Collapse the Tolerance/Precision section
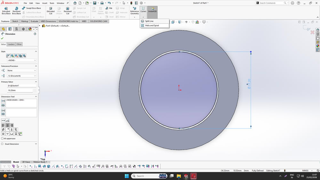 pos(36,66)
